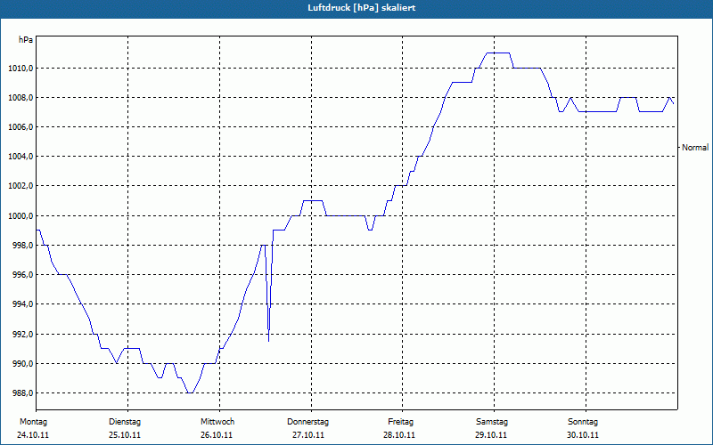The height and width of the screenshot is (445, 713).
Task: Select the '1002,0' axis value
Action: [x=20, y=186]
